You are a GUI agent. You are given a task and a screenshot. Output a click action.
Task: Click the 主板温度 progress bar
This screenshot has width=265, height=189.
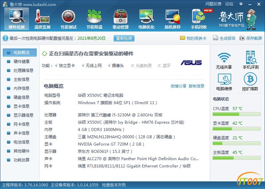[237, 158]
